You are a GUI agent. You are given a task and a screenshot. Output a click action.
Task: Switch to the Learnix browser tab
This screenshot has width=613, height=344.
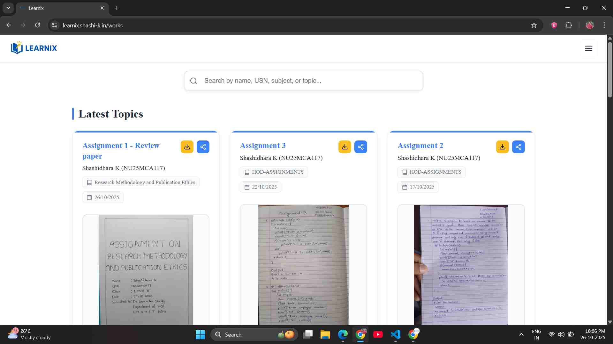pos(61,8)
